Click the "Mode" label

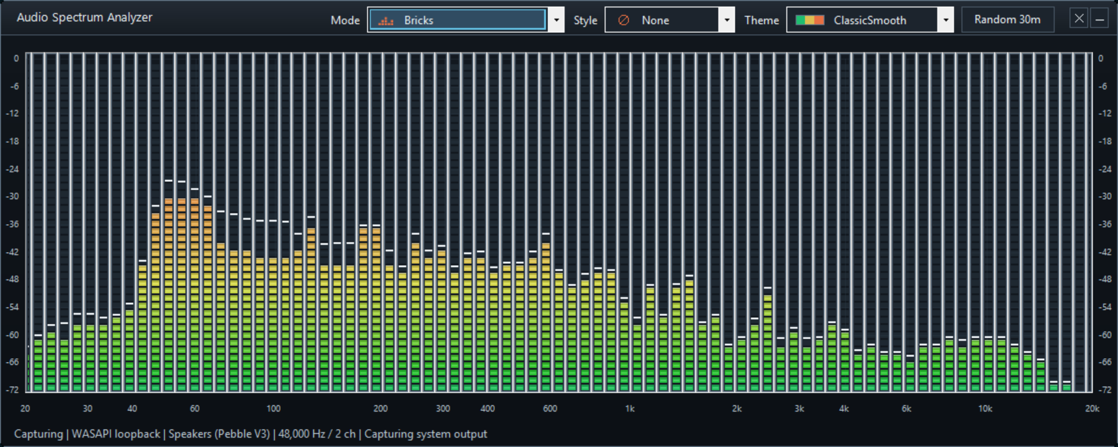(x=345, y=20)
